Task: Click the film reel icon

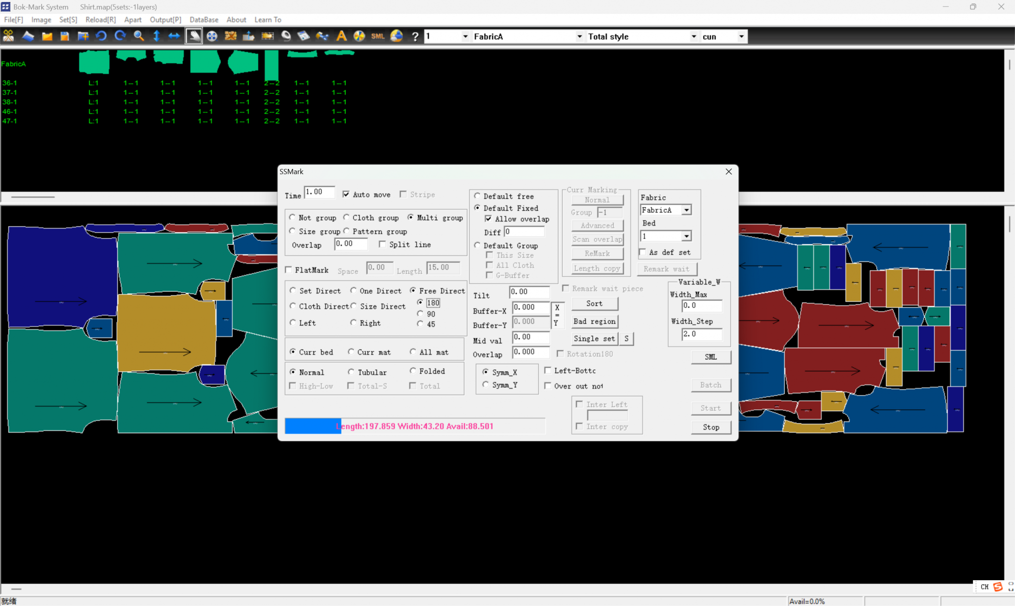Action: [212, 36]
